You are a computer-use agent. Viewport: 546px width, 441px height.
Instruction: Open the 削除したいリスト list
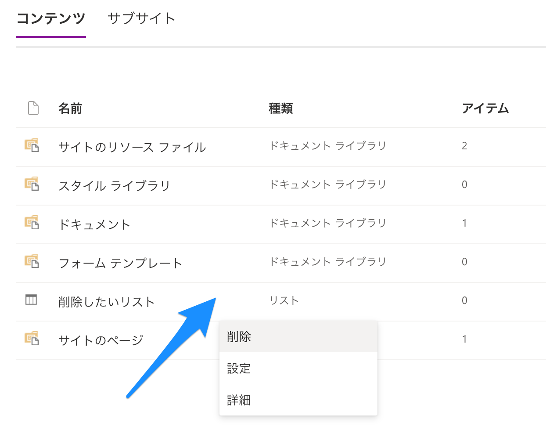(x=107, y=302)
